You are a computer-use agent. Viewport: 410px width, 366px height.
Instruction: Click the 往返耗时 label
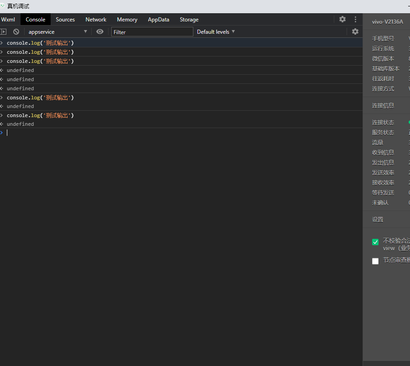(383, 79)
